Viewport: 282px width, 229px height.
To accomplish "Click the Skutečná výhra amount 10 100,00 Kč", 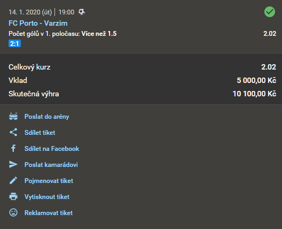I will (254, 94).
